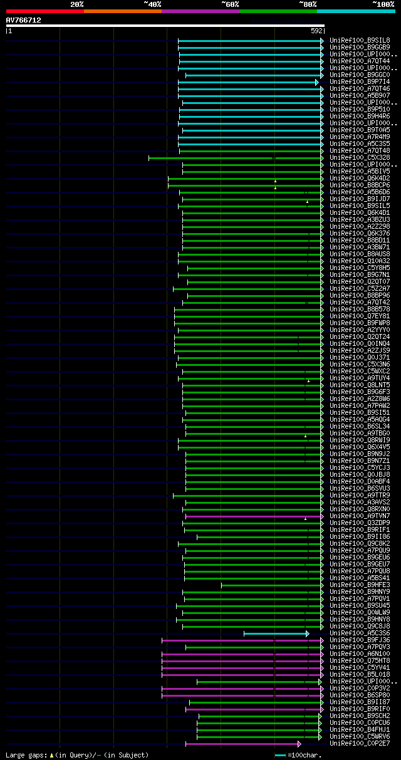The height and width of the screenshot is (760, 401).
Task: Pick the UniRef100_D0ABF4 row label
Action: tap(360, 482)
